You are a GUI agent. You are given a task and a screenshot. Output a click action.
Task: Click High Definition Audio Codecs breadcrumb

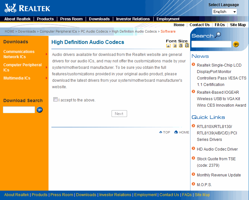point(134,31)
